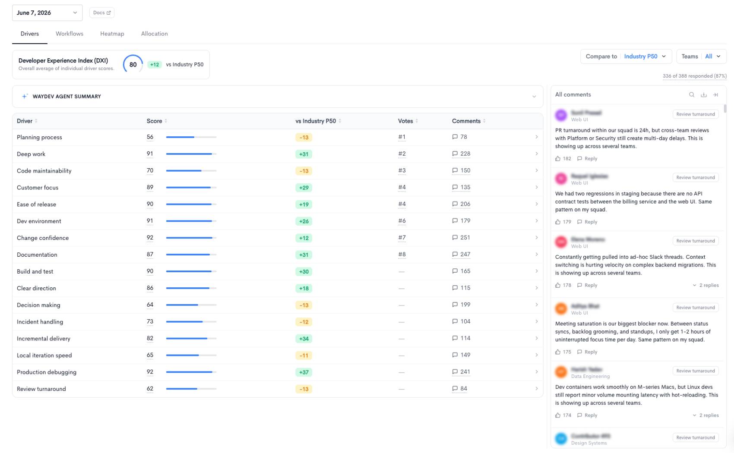Click the Incremental delivery driver name
The width and height of the screenshot is (734, 453).
tap(44, 339)
